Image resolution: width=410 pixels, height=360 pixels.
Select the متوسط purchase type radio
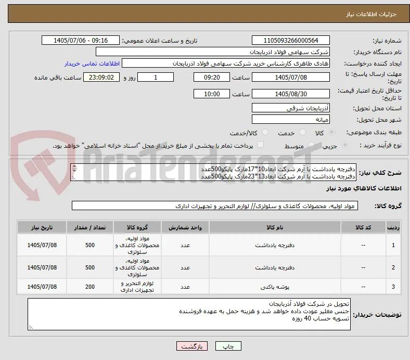tap(311, 145)
